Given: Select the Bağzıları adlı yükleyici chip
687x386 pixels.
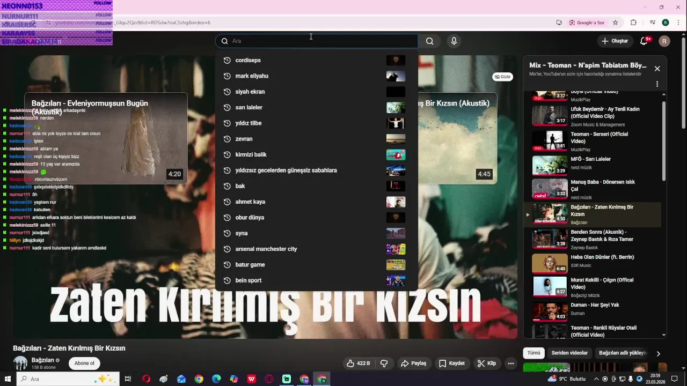Looking at the screenshot, I should tap(623, 353).
